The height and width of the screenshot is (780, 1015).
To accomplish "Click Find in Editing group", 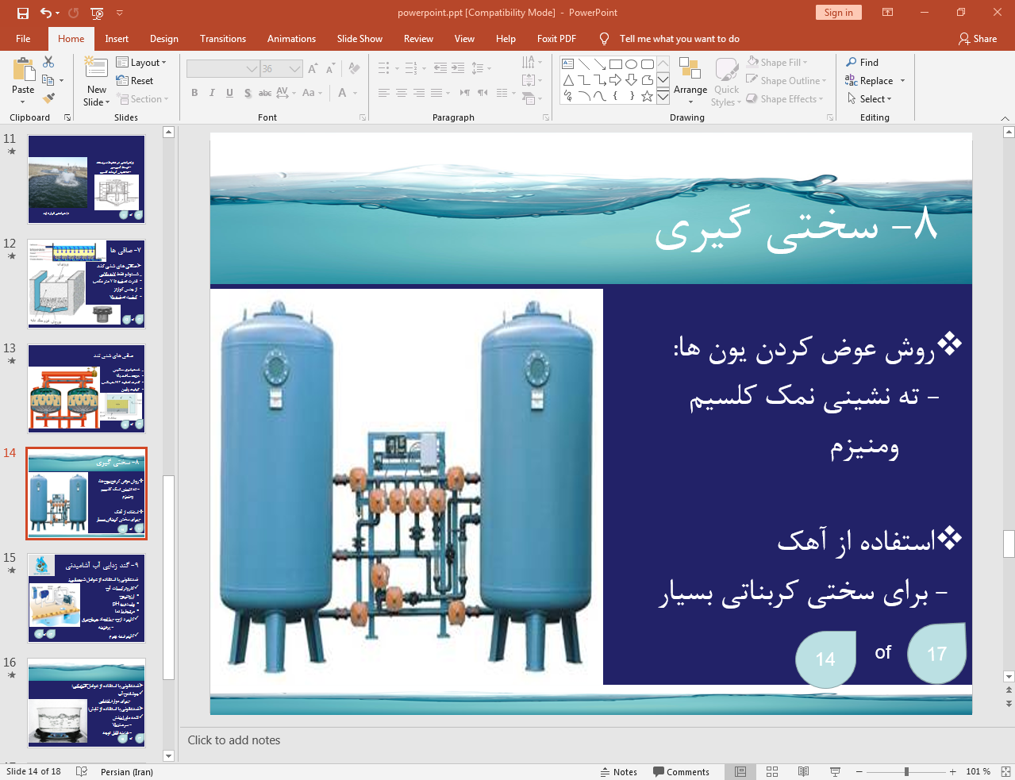I will tap(863, 62).
